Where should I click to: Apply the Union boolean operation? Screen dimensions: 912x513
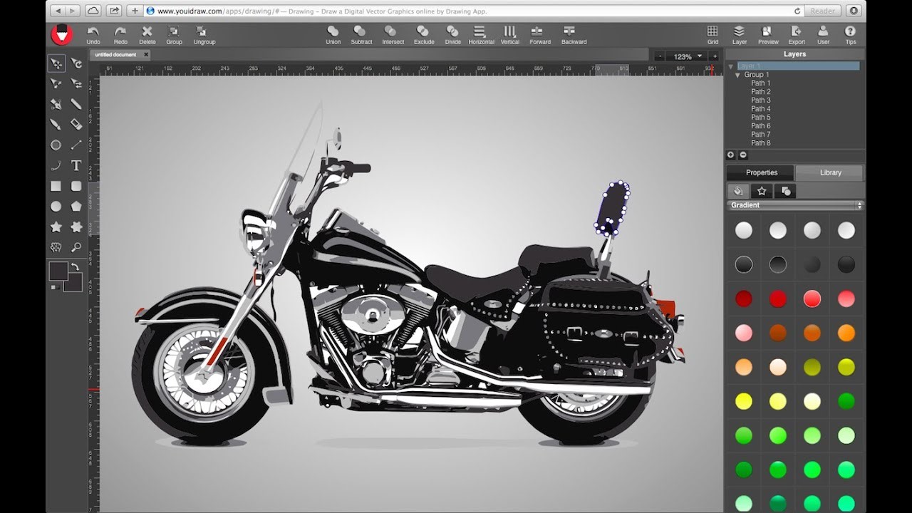coord(333,33)
